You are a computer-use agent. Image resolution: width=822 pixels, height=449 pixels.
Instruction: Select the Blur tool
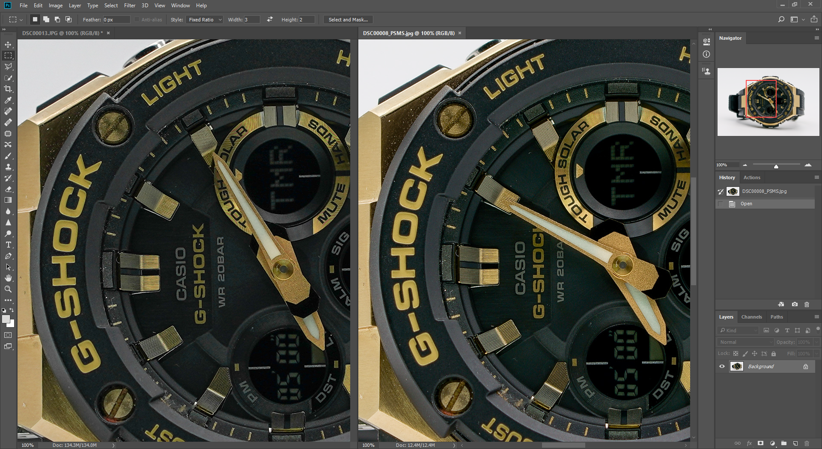coord(8,211)
